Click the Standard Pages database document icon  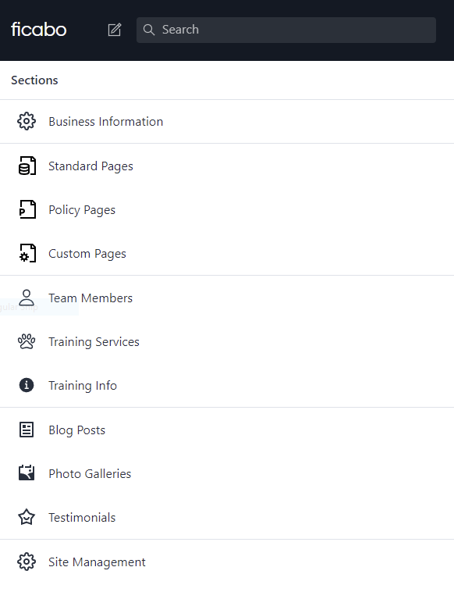[x=27, y=166]
